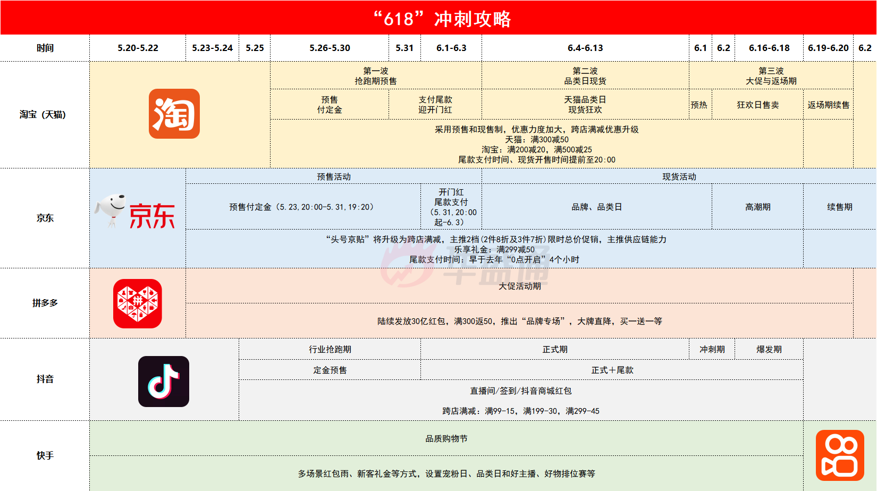This screenshot has height=491, width=877.
Task: Select the 直播间/签到/抖音商城红包 text
Action: click(x=521, y=391)
